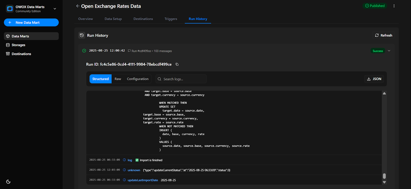The width and height of the screenshot is (411, 189).
Task: Click the Success status badge
Action: tap(378, 51)
